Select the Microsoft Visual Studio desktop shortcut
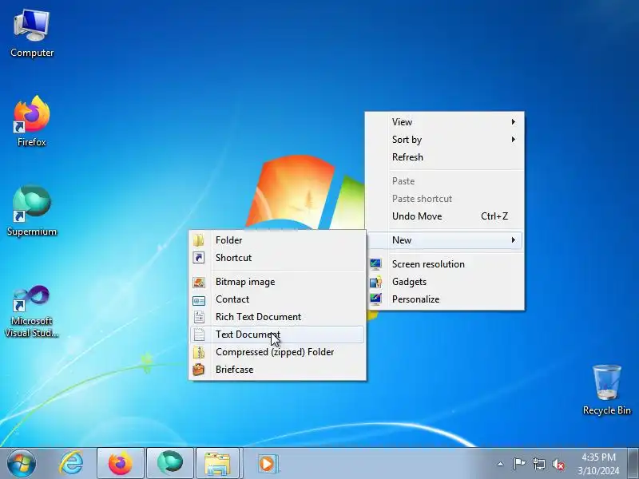This screenshot has width=639, height=479. click(x=32, y=311)
